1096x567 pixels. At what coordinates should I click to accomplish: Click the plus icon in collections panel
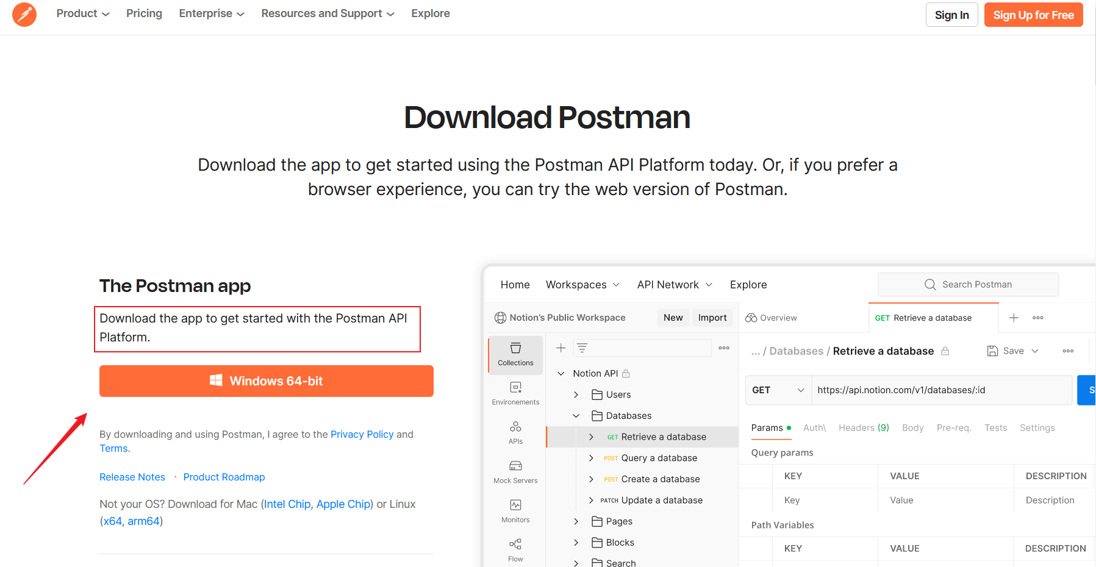[561, 348]
